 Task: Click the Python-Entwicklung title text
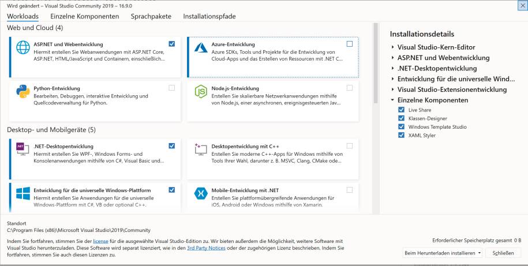click(57, 88)
